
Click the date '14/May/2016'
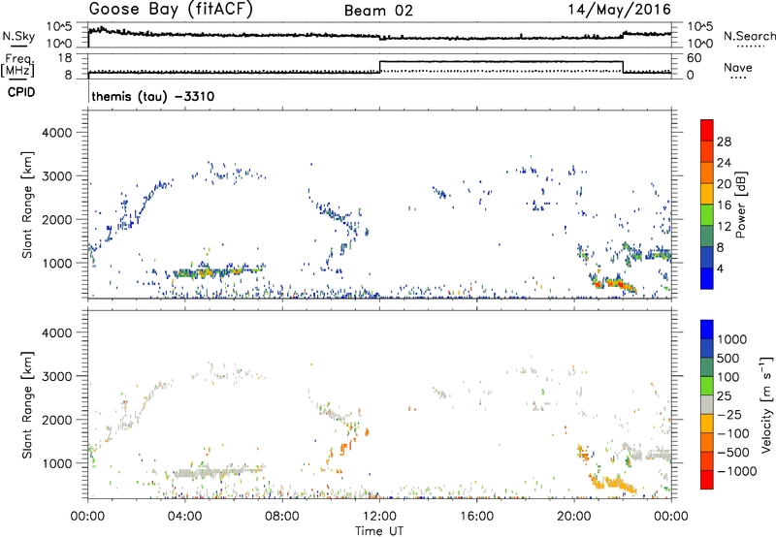pos(619,10)
